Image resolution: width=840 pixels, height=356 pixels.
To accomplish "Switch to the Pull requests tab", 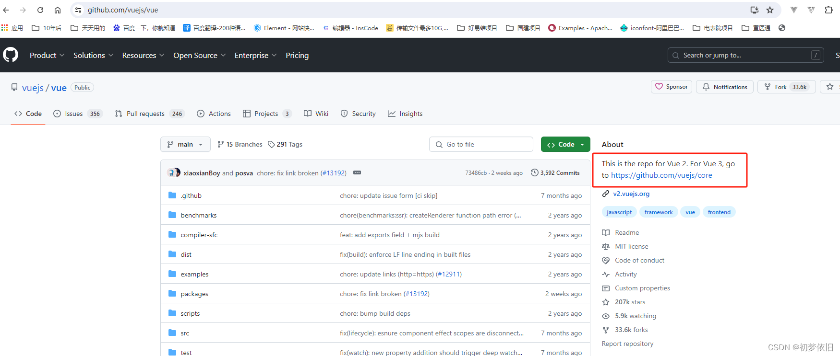I will (x=150, y=114).
